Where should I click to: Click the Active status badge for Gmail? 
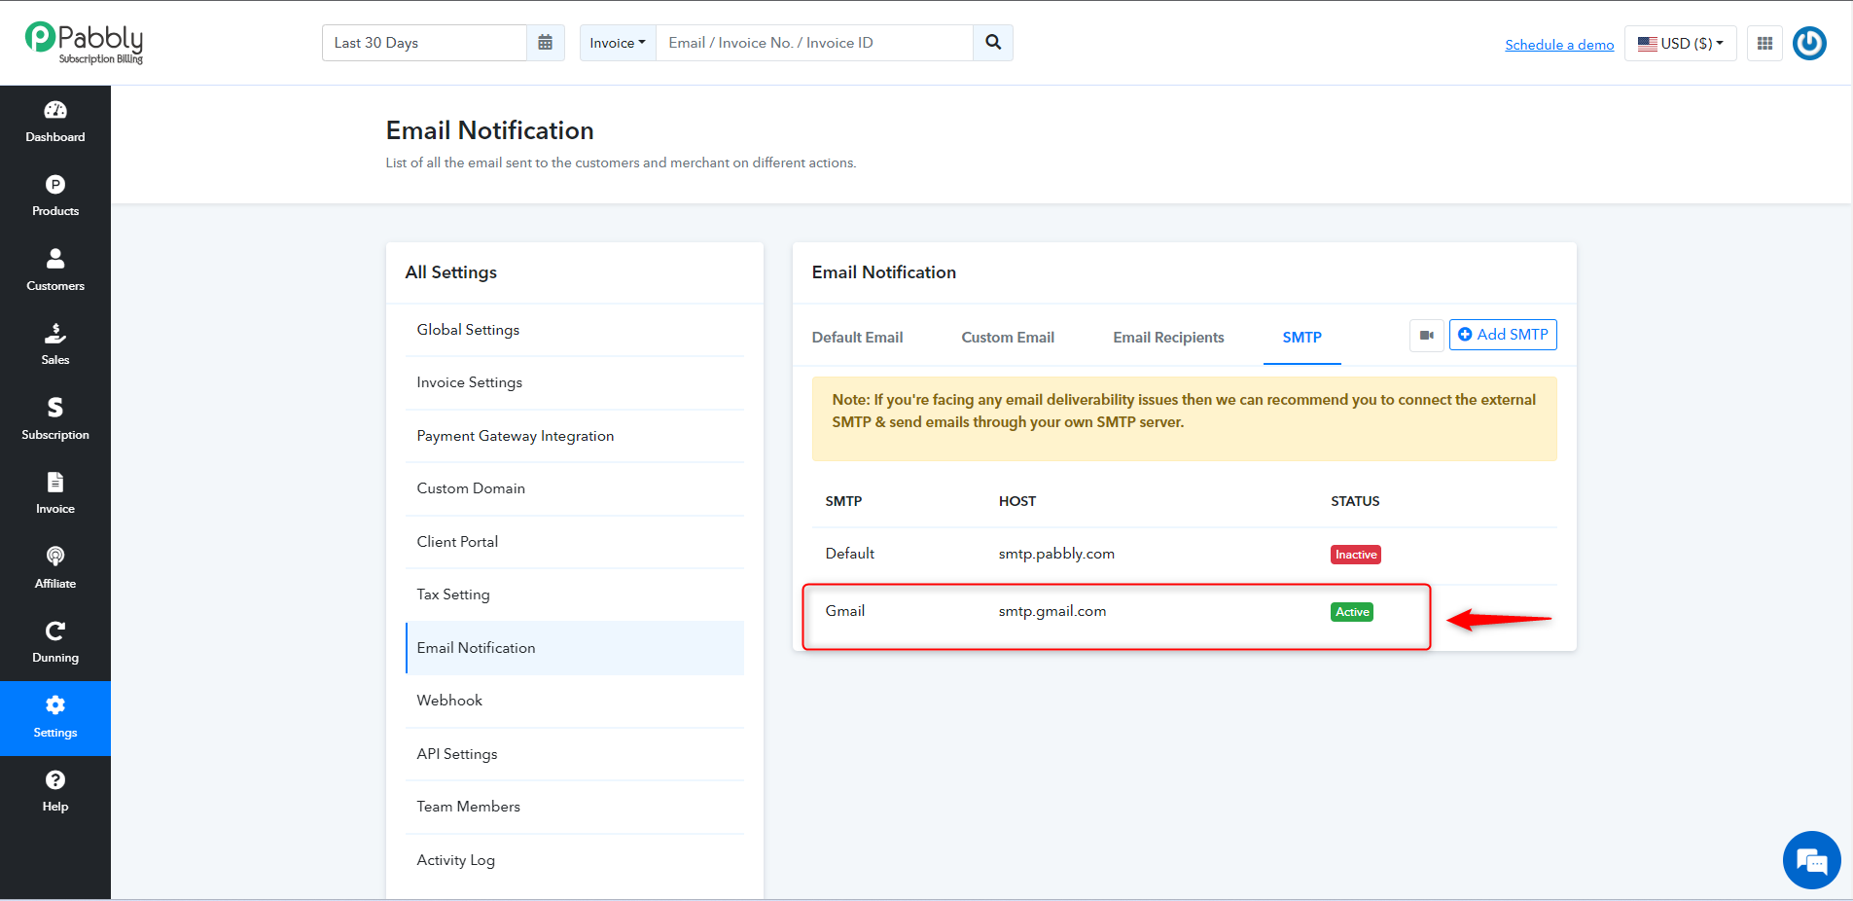click(1352, 612)
